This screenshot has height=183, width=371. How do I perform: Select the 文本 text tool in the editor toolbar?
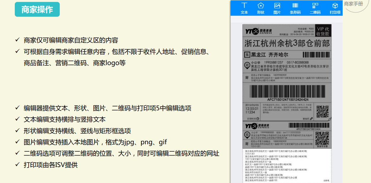click(244, 8)
